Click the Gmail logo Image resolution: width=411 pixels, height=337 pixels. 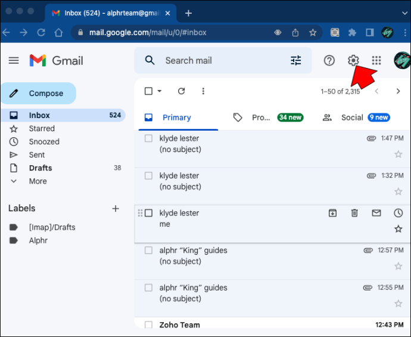[x=56, y=61]
